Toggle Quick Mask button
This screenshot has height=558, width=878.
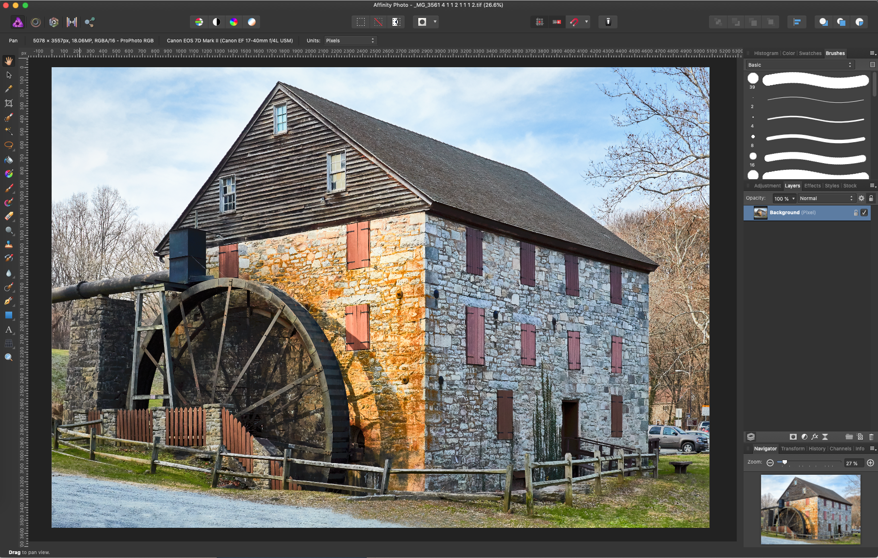pyautogui.click(x=422, y=22)
